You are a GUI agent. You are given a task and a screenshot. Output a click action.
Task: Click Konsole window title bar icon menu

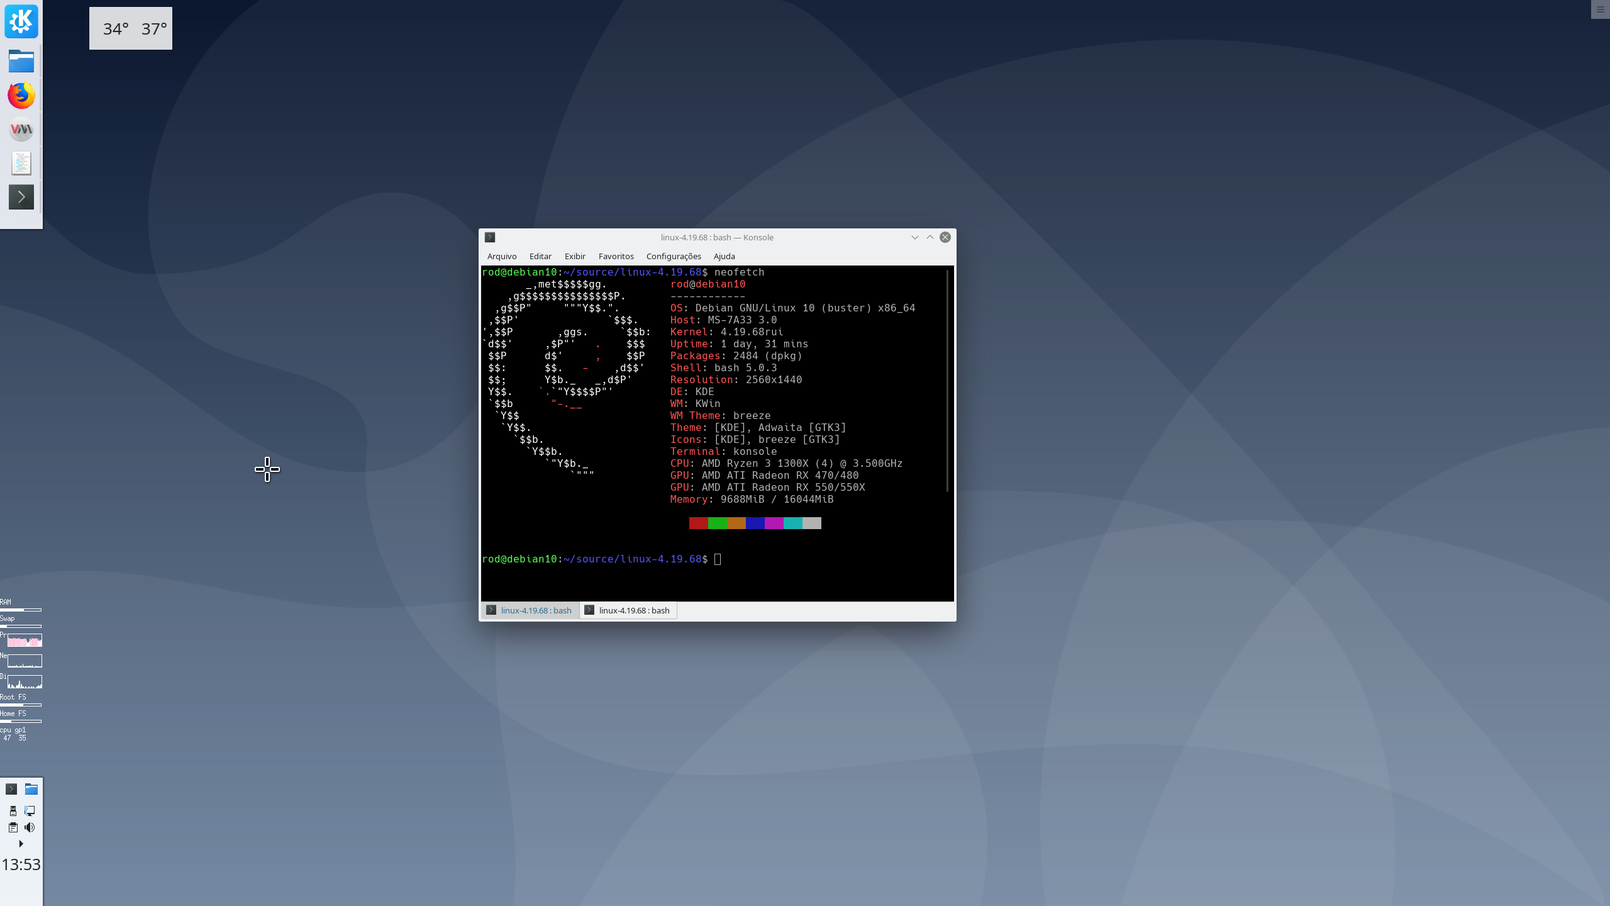point(490,237)
